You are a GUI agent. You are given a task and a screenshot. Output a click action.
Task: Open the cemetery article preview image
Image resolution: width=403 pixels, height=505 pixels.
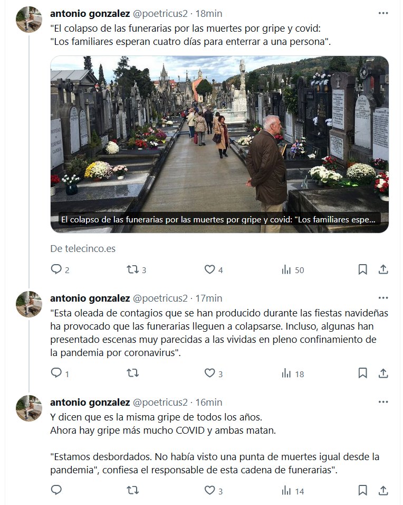tap(219, 144)
